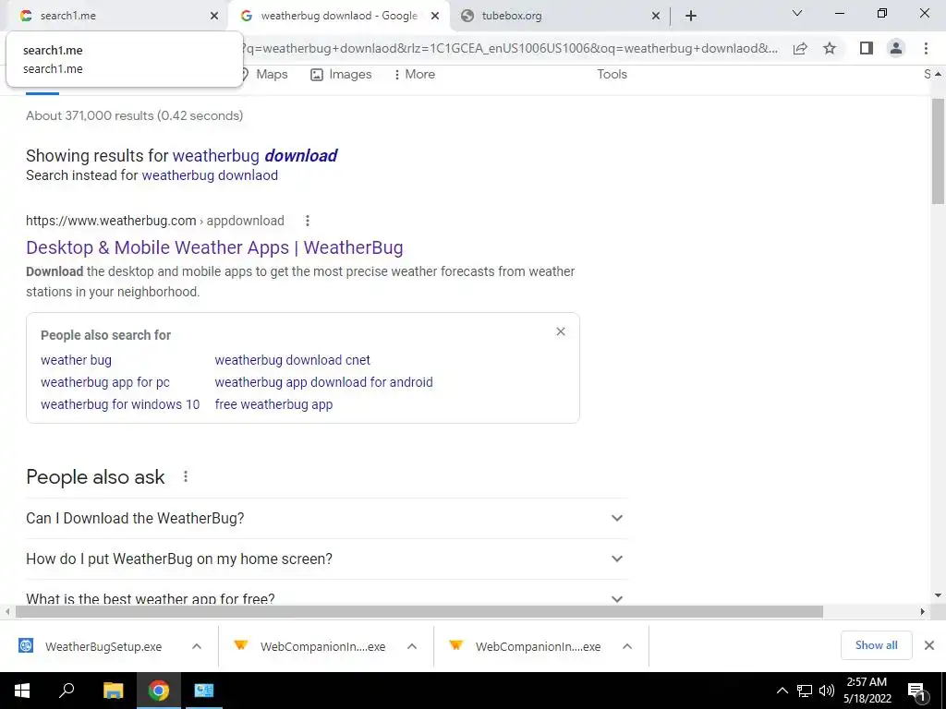Click 'weatherbug app download for android' suggestion
Viewport: 946px width, 709px height.
click(323, 382)
